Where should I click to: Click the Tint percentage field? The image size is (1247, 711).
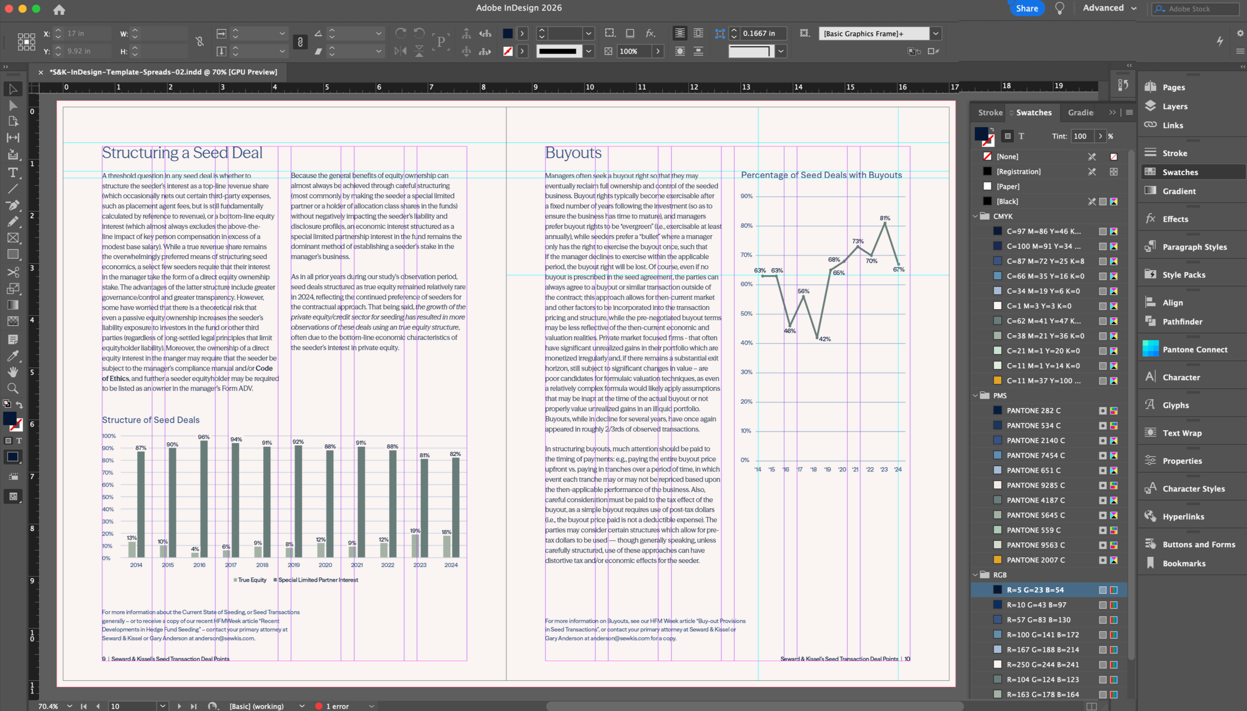point(1083,136)
